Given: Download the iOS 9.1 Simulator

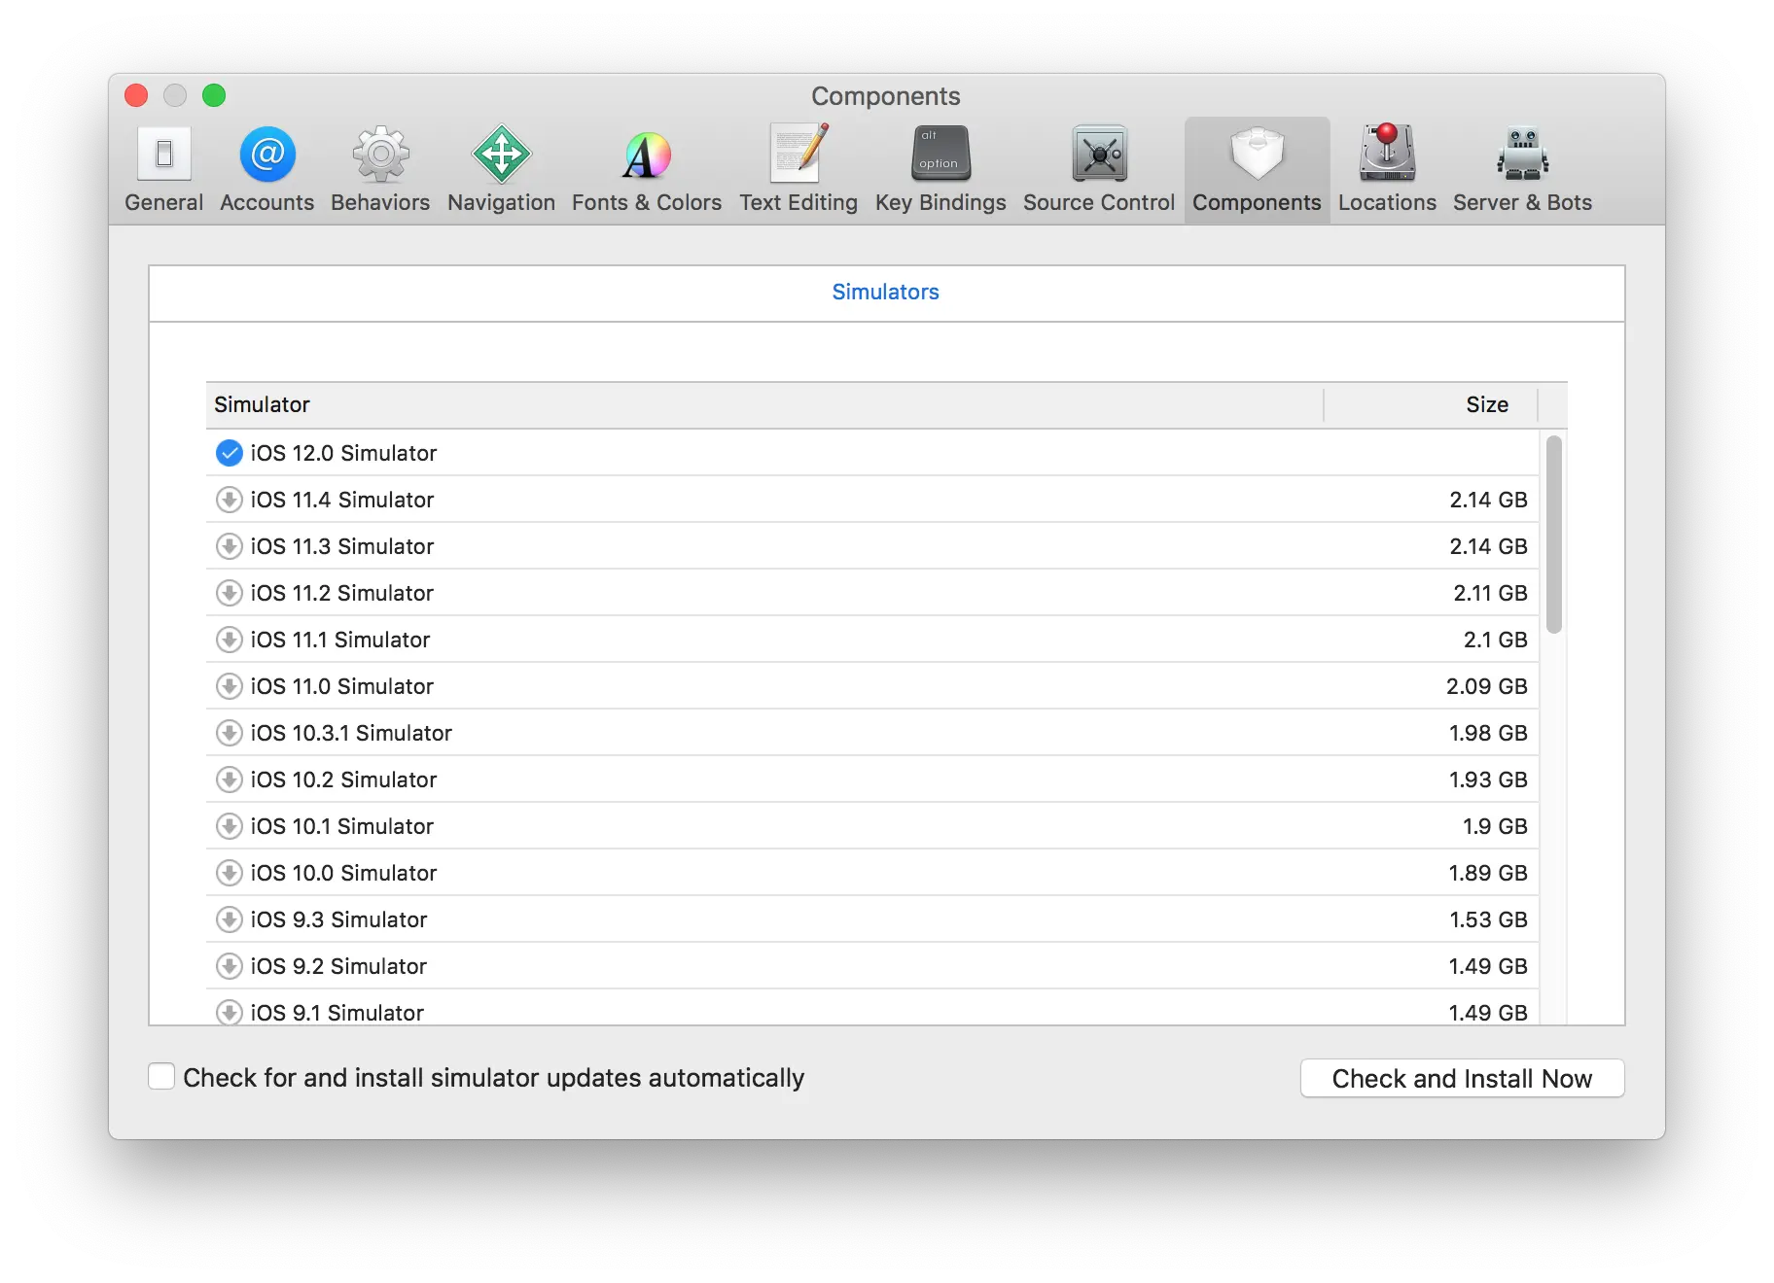Looking at the screenshot, I should tap(229, 1012).
